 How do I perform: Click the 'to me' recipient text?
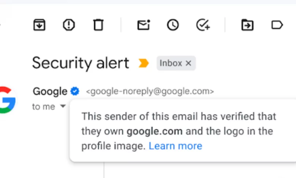tap(44, 107)
